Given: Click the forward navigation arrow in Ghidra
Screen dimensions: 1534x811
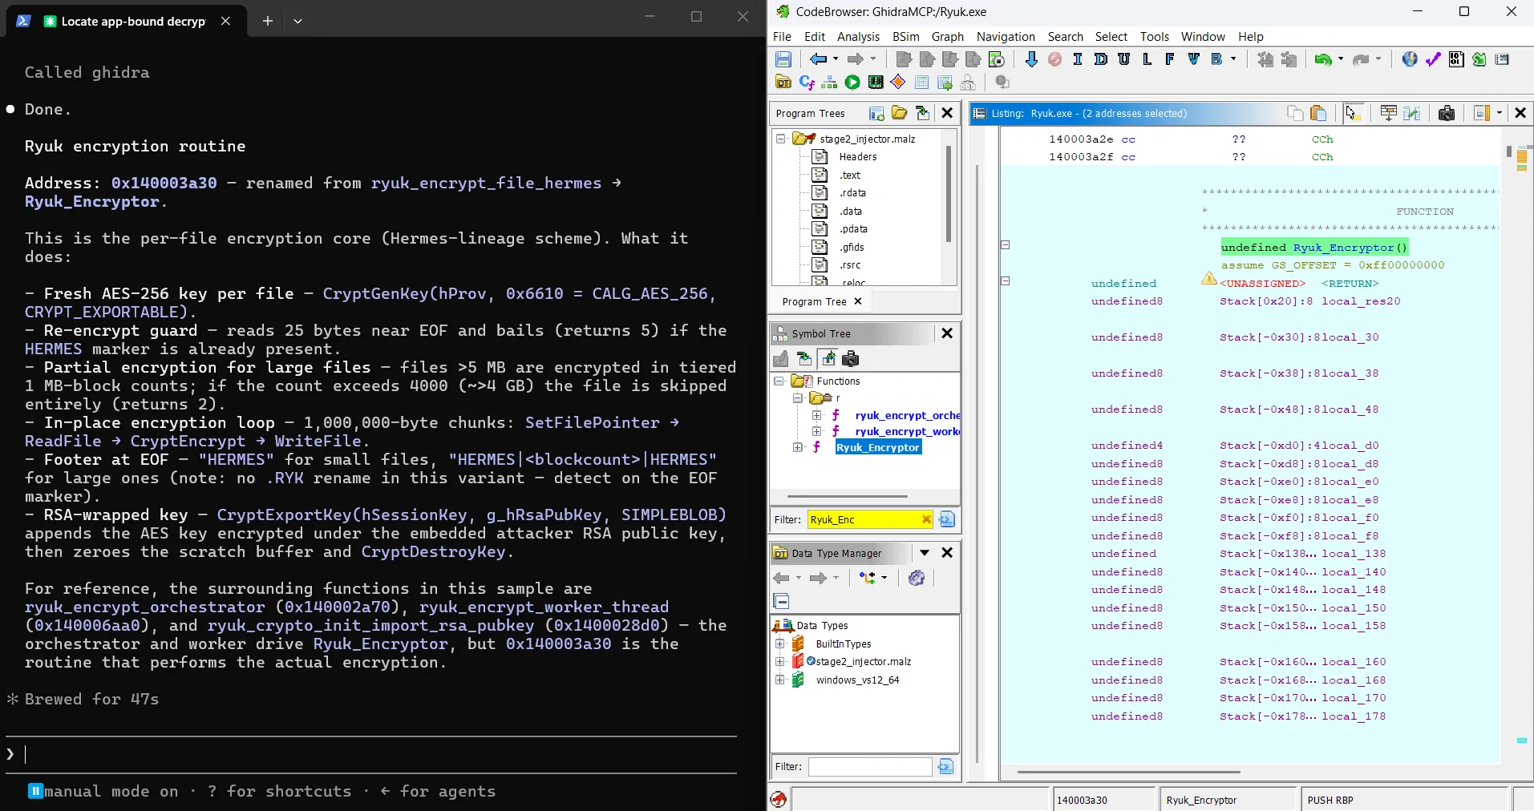Looking at the screenshot, I should click(856, 59).
